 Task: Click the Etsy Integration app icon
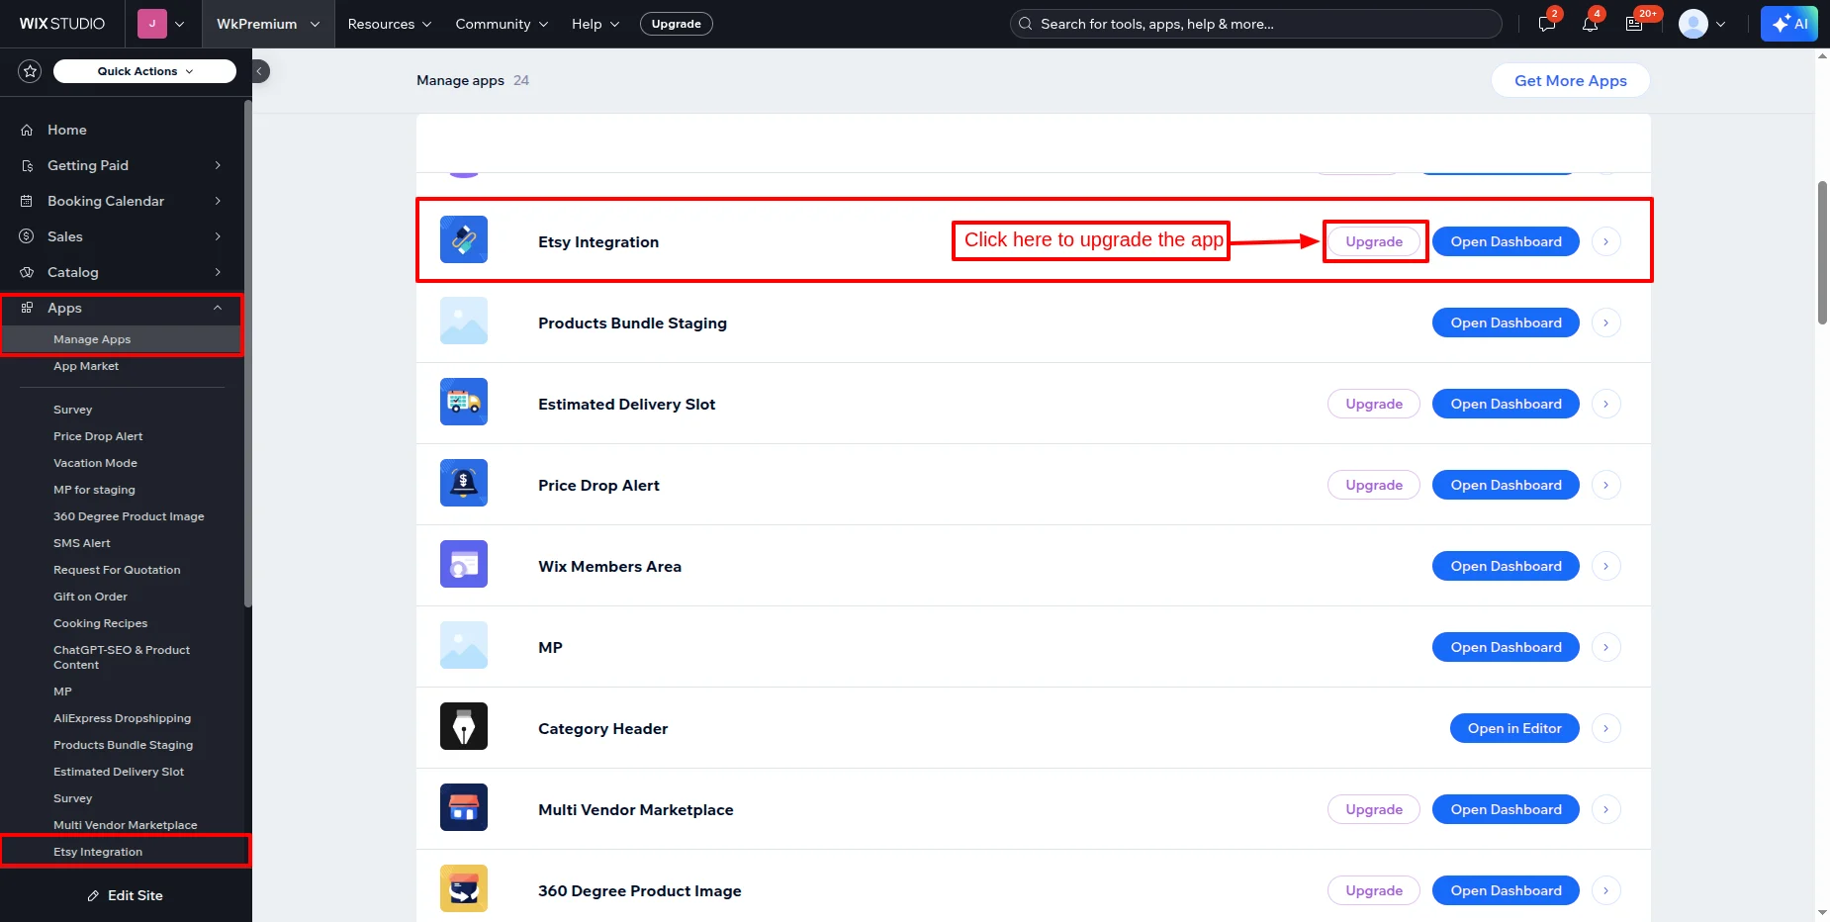[463, 239]
